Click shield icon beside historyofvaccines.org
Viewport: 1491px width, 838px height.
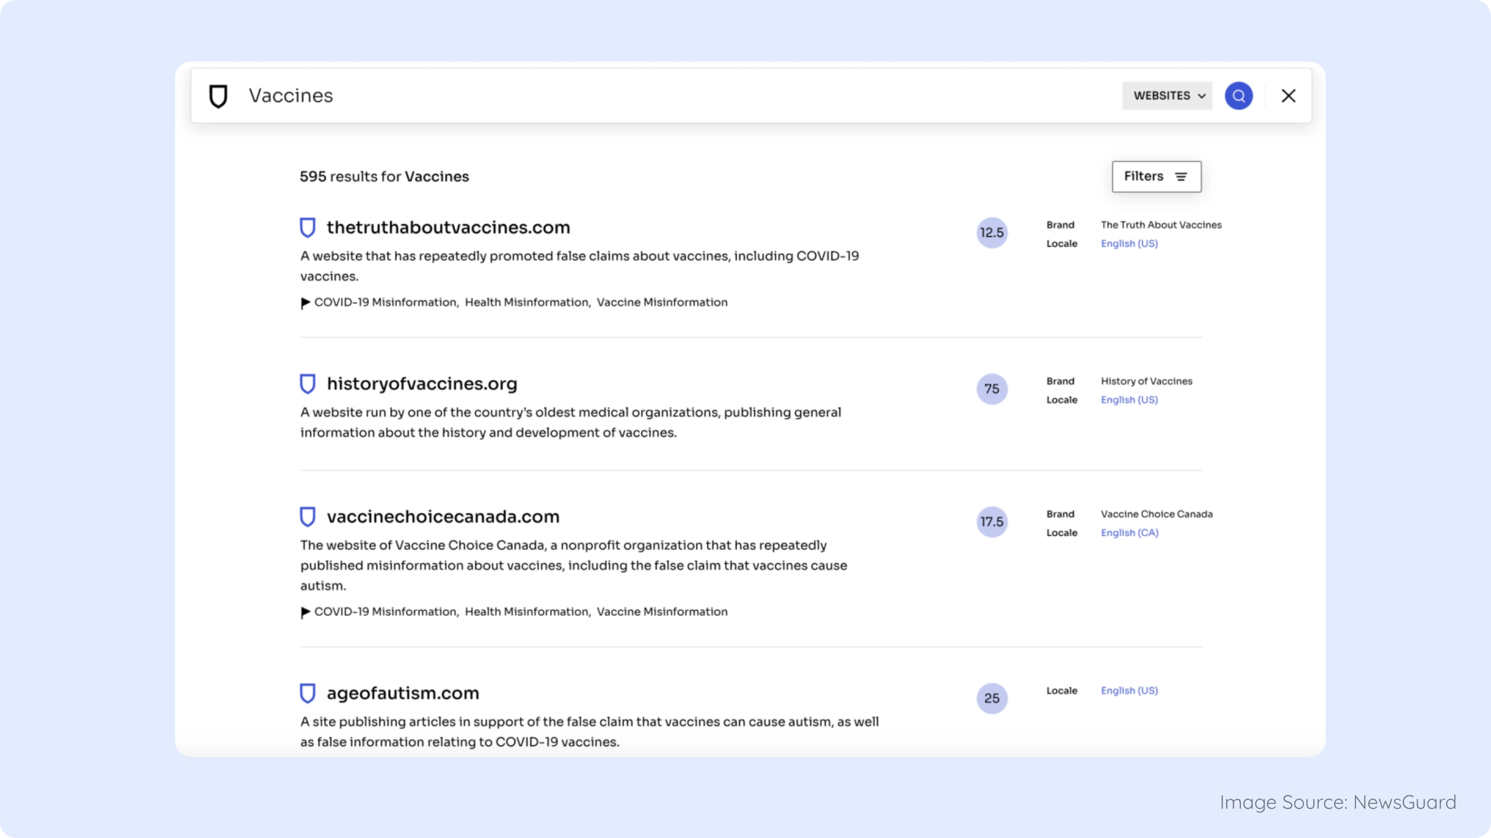pyautogui.click(x=307, y=384)
